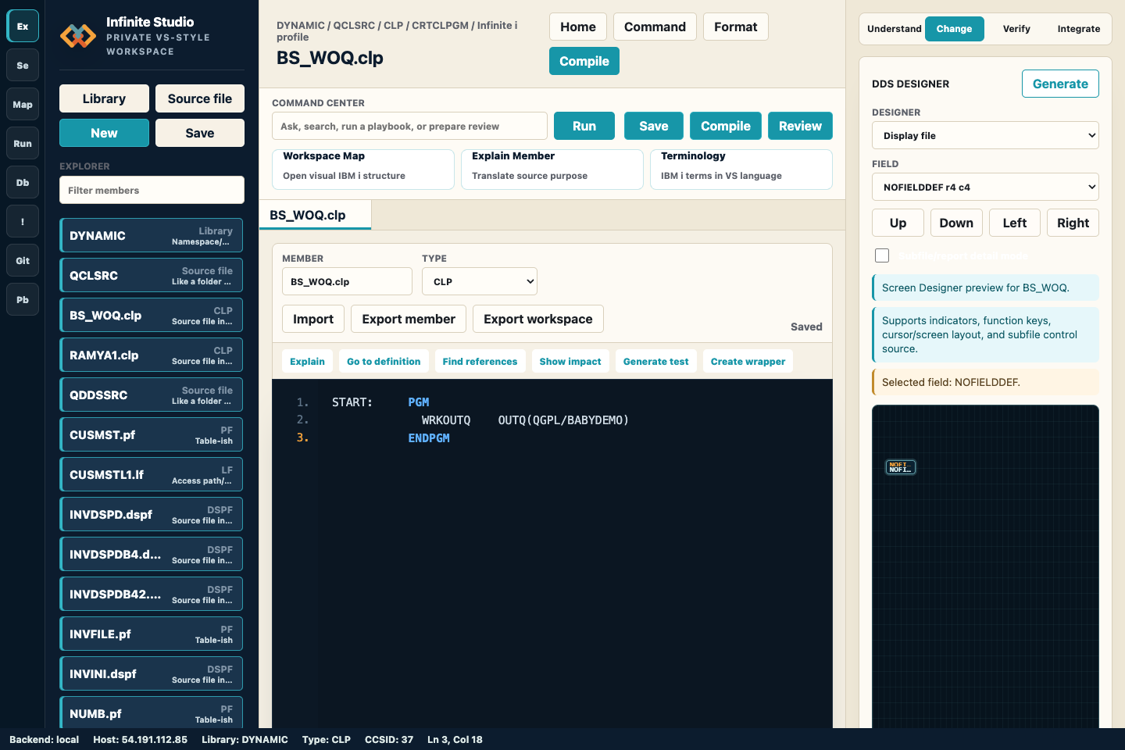Open the Workspace Map card
The image size is (1125, 750).
(x=363, y=169)
